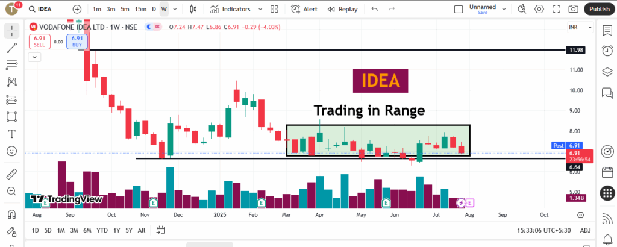Screen dimensions: 617x247
Task: Toggle stay in drawing mode pencil-lock
Action: tap(12, 231)
